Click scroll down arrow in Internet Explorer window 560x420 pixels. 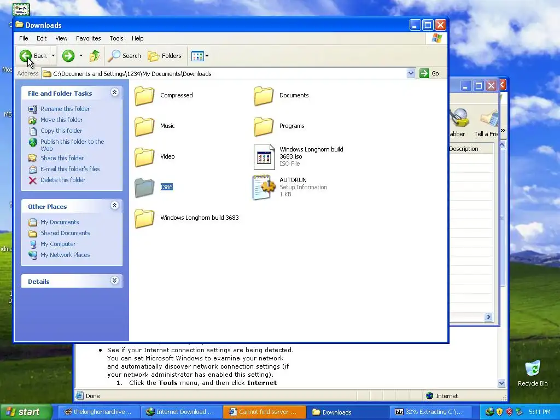click(x=502, y=383)
